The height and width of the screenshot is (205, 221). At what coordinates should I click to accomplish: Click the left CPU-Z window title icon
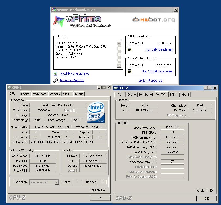coord(10,87)
